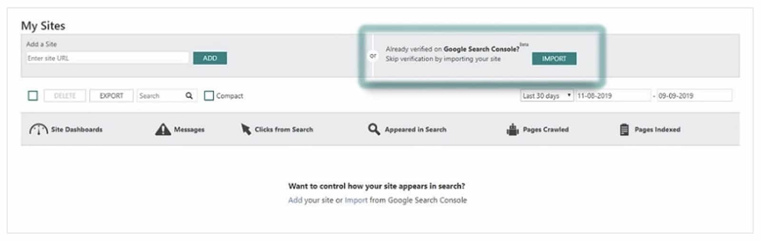761x241 pixels.
Task: Click the Enter site URL field
Action: pos(107,58)
